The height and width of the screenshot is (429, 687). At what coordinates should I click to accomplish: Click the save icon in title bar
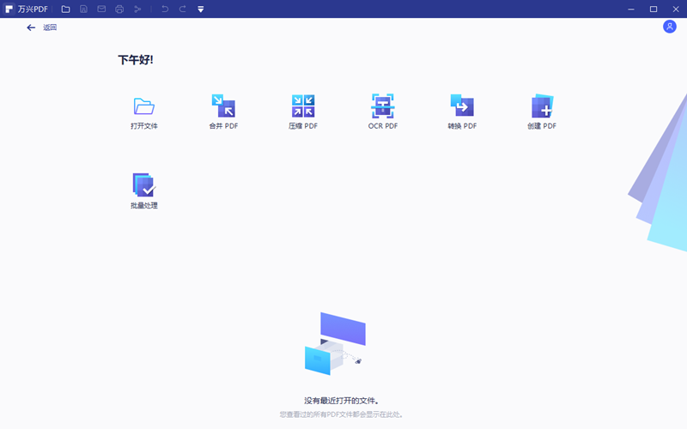(x=83, y=9)
